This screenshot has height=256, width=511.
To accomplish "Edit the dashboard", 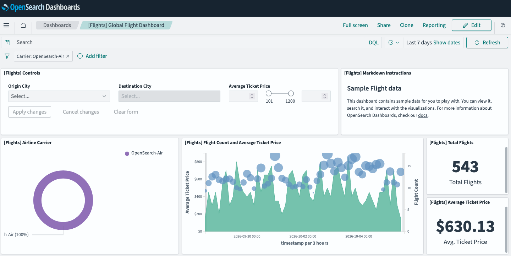I will [472, 25].
